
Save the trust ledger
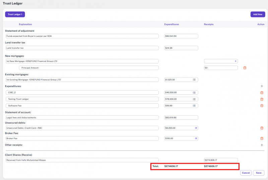pyautogui.click(x=259, y=173)
